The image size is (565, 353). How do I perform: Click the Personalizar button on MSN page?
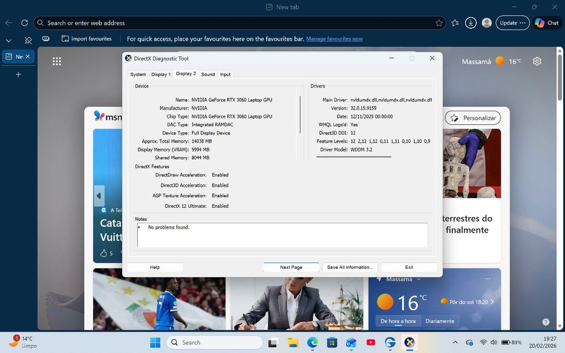tap(473, 118)
